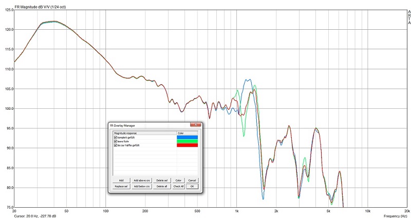Click the 'Add above crs' button

point(141,181)
